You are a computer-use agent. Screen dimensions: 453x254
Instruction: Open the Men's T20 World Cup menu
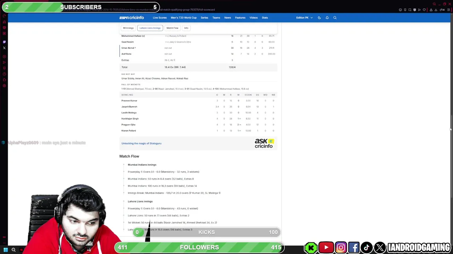(x=184, y=18)
